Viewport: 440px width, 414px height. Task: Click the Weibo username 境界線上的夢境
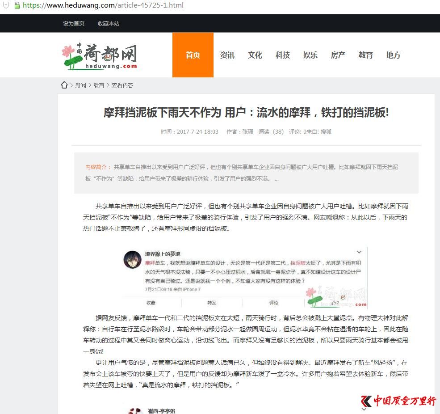tap(163, 254)
